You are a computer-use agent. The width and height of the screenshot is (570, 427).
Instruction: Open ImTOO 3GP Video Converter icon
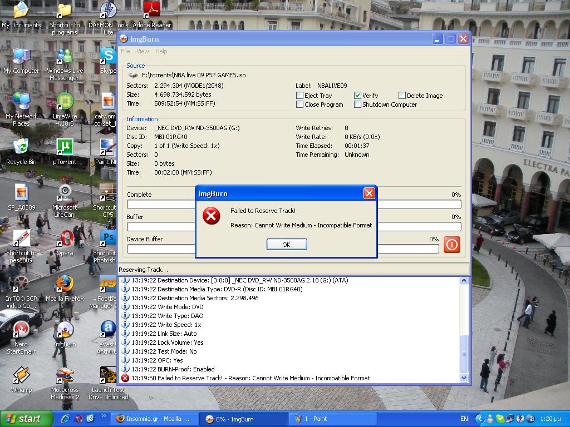21,292
